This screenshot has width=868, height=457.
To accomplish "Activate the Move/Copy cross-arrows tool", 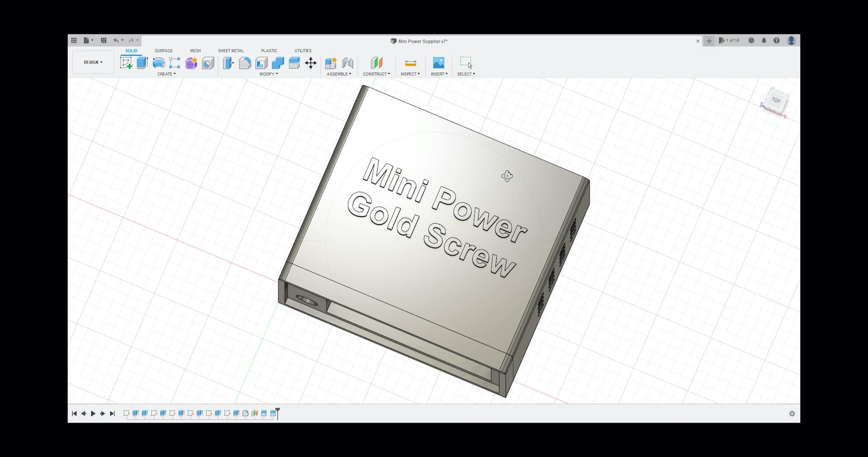I will click(x=311, y=63).
